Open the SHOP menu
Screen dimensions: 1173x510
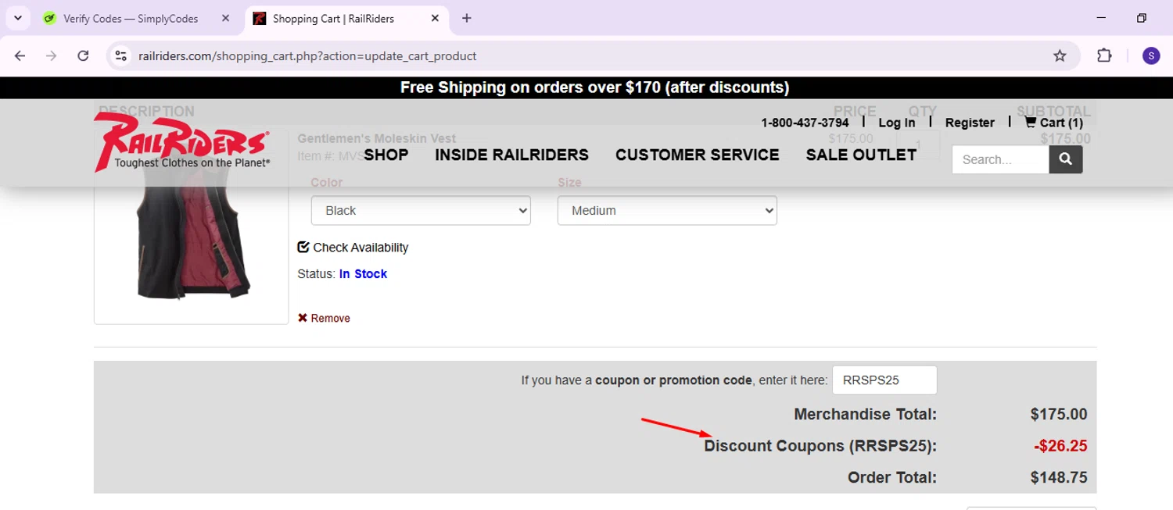coord(386,155)
